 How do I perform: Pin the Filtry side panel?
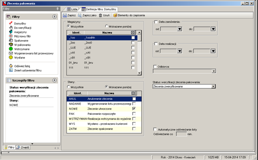58,9
